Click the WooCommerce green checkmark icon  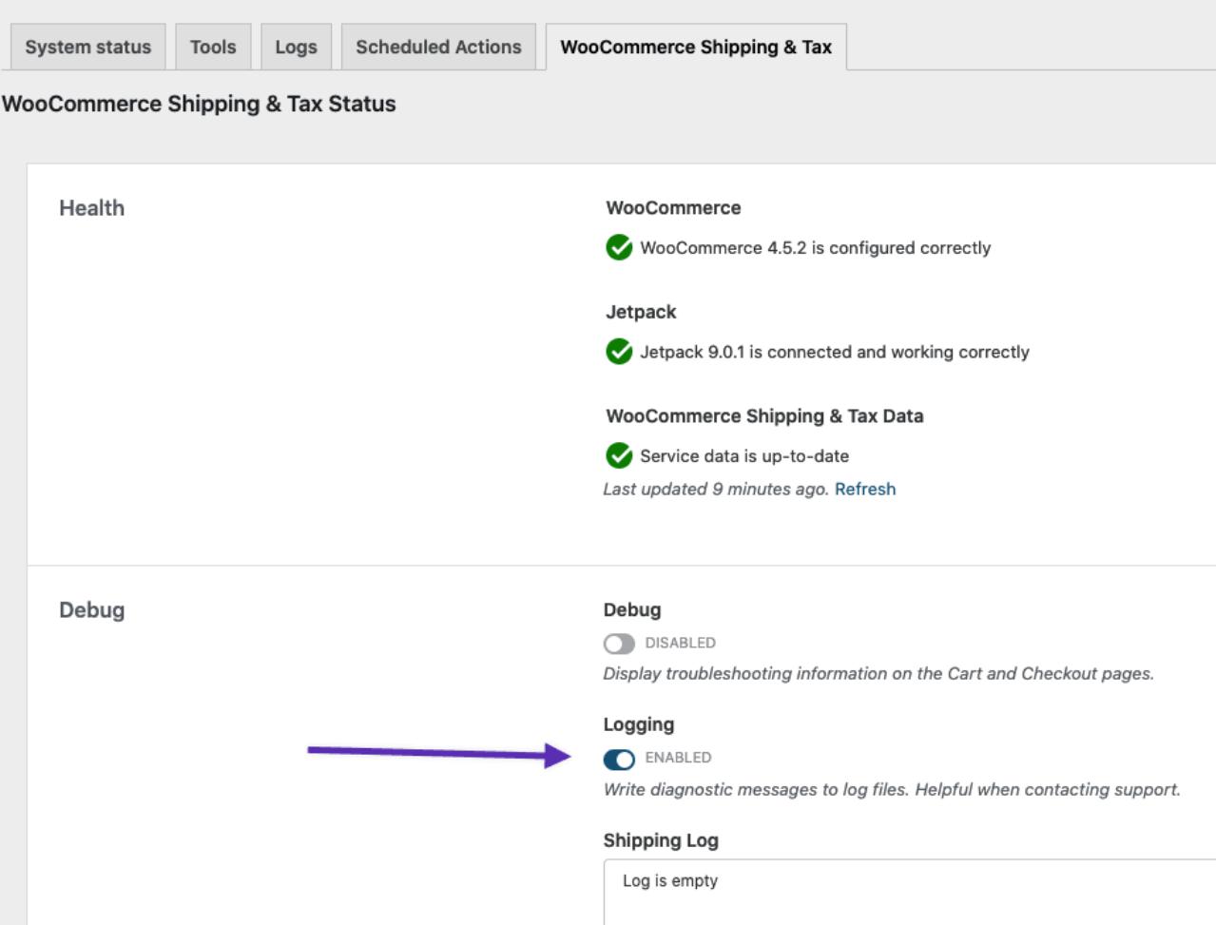619,247
